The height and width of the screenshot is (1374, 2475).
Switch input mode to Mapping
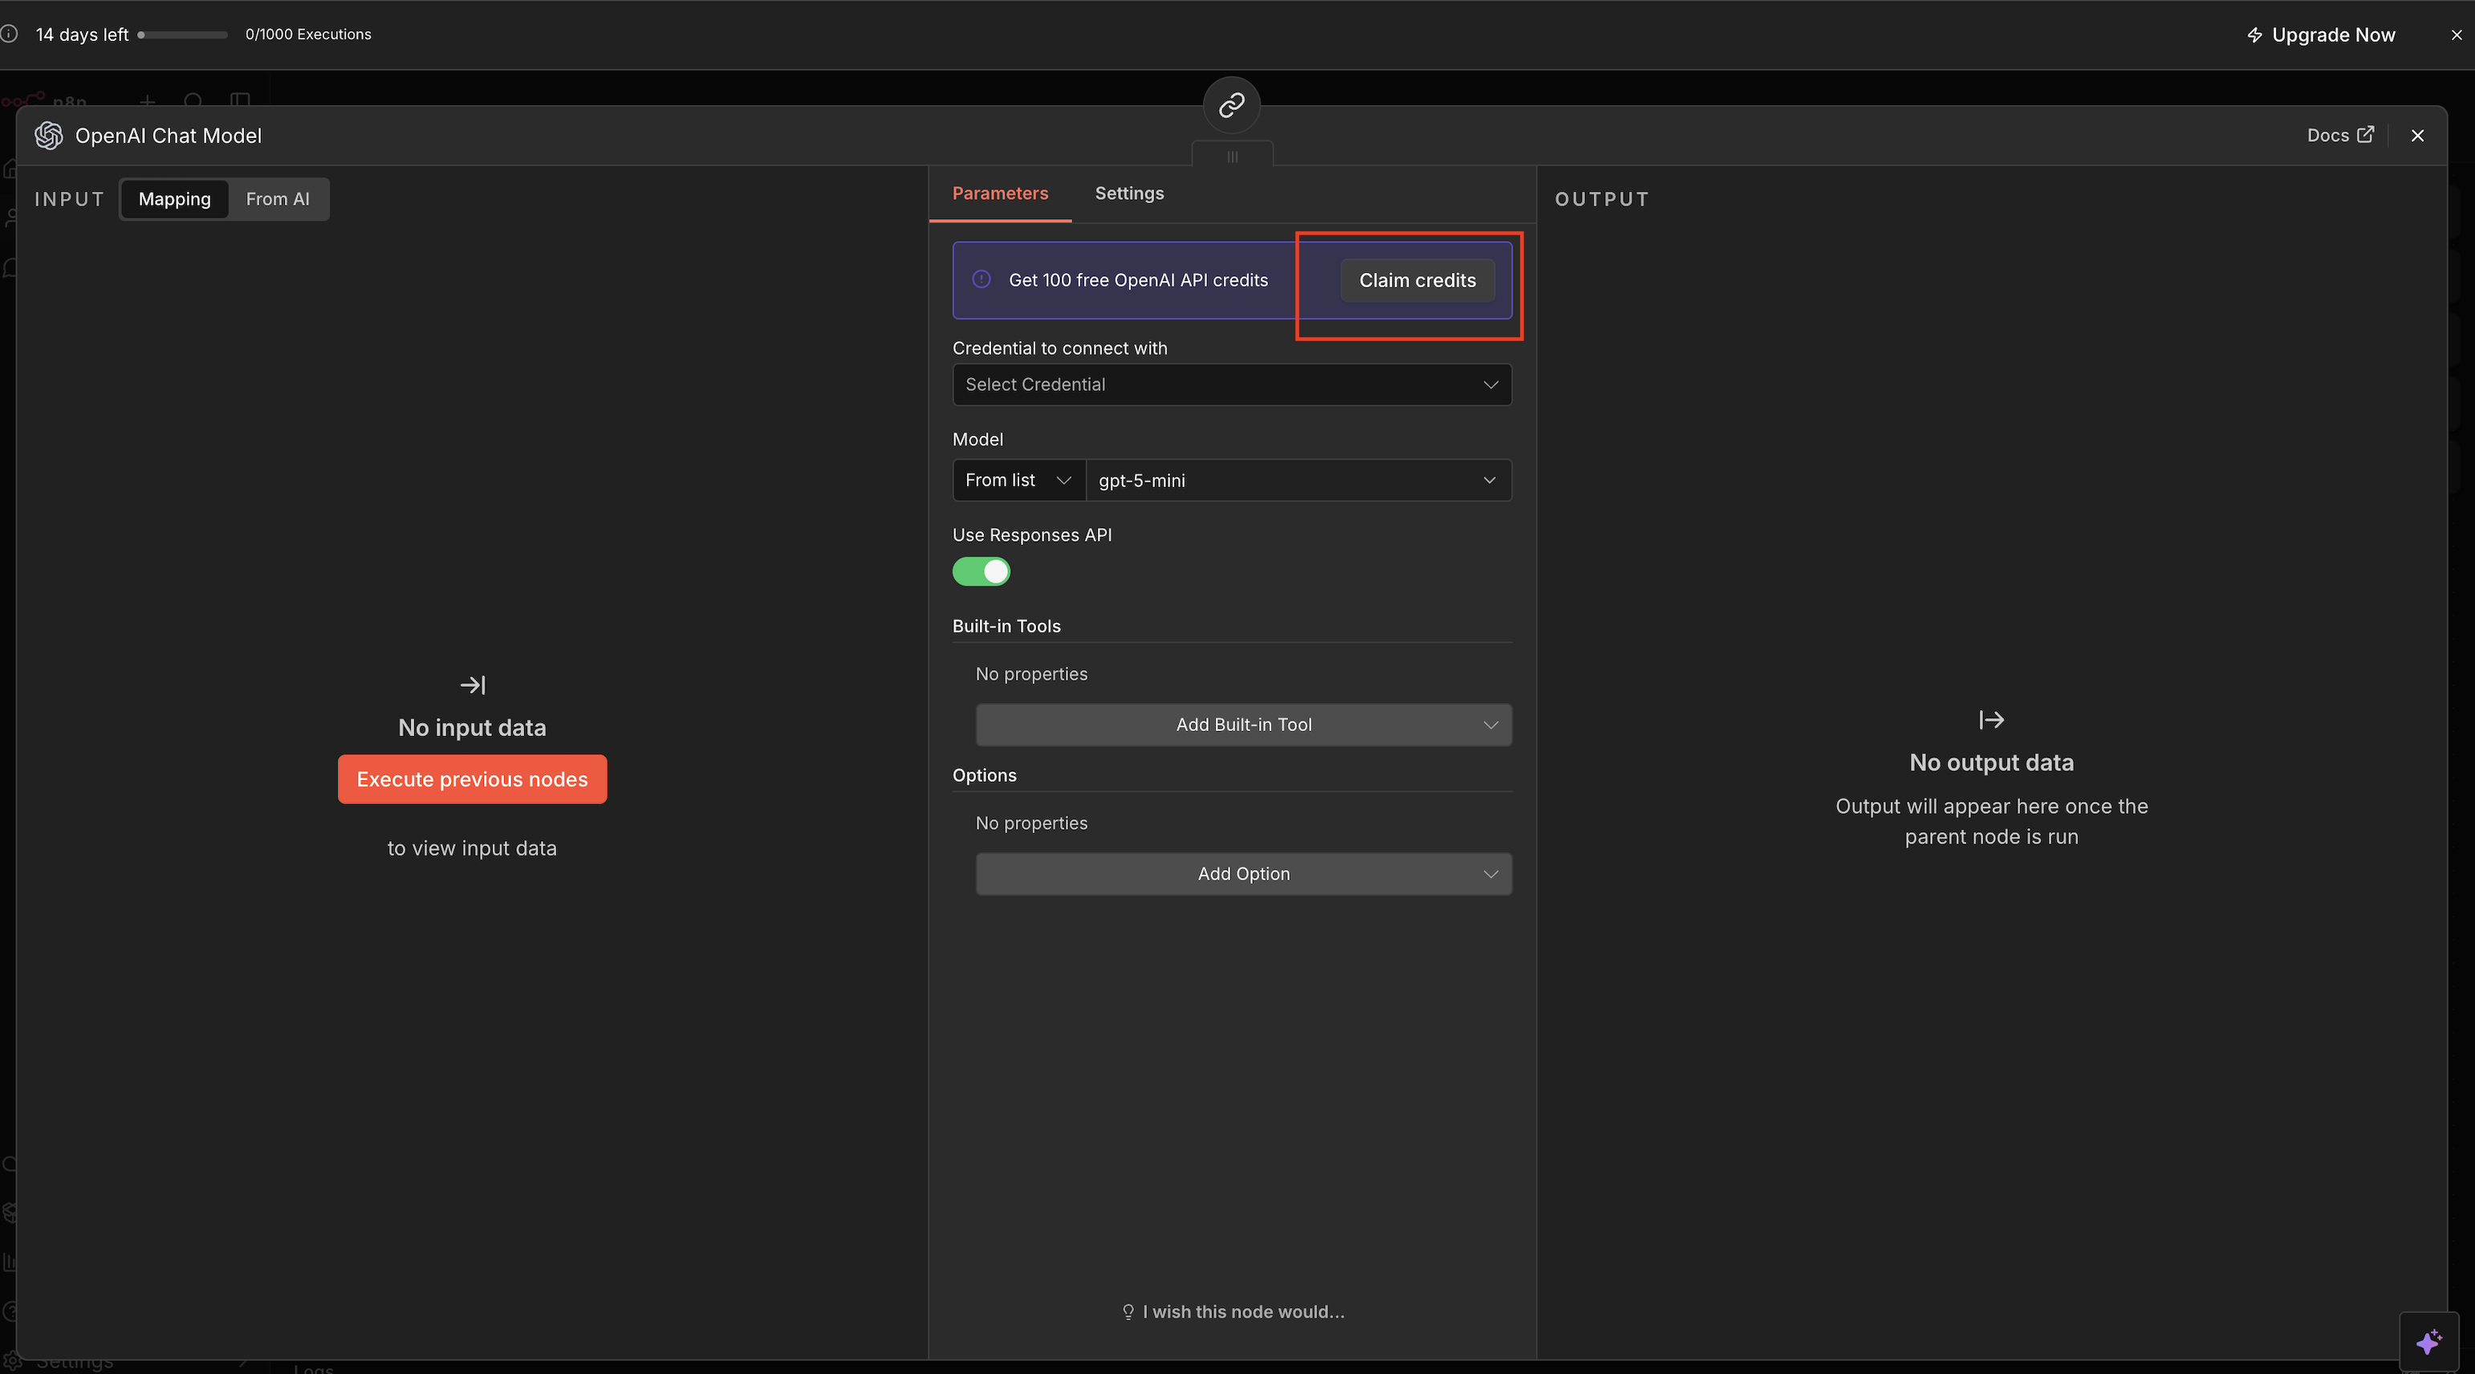coord(174,199)
